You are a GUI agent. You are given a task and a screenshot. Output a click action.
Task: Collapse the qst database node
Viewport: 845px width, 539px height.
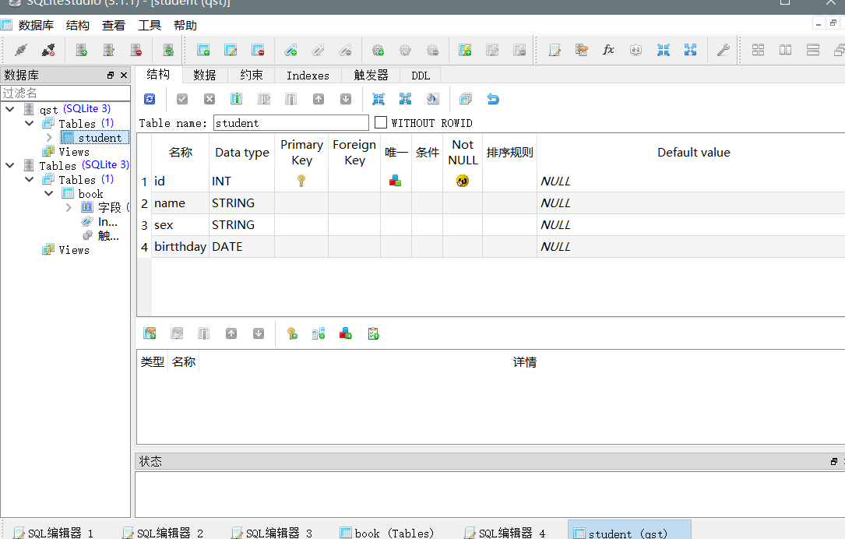[9, 109]
